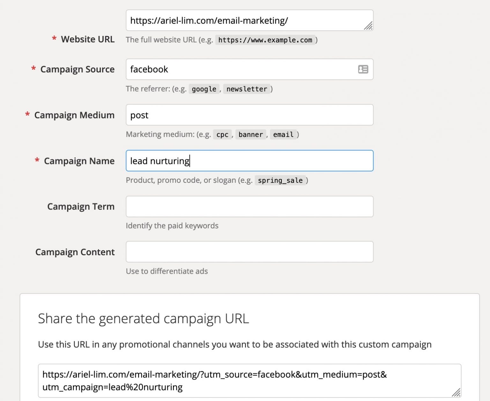Click inside the empty Campaign Term field

coord(249,206)
